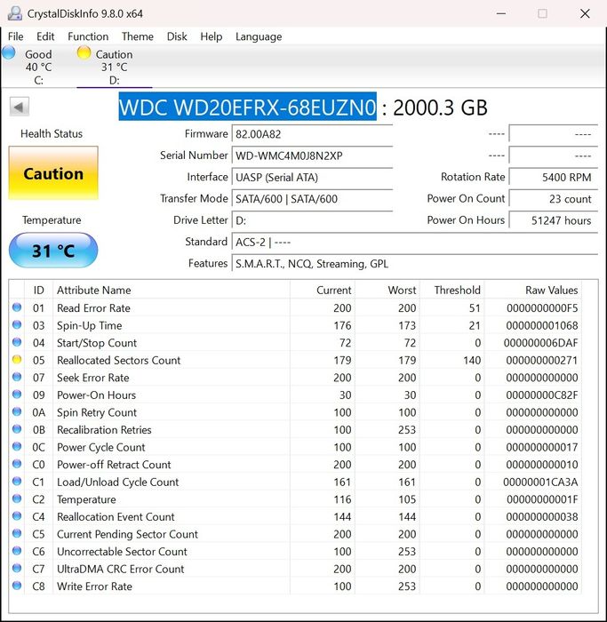Click the Drive Letter field D:
Screen dimensions: 607x622
312,220
